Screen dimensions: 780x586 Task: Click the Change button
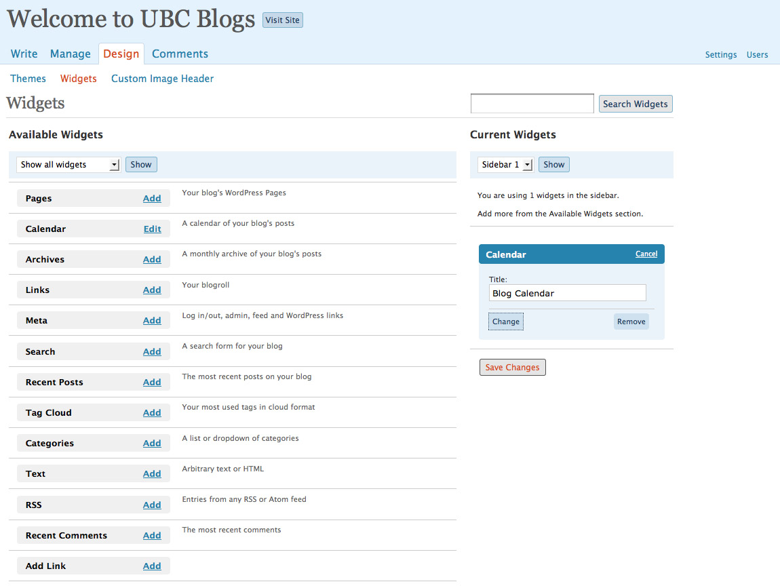[x=506, y=321]
